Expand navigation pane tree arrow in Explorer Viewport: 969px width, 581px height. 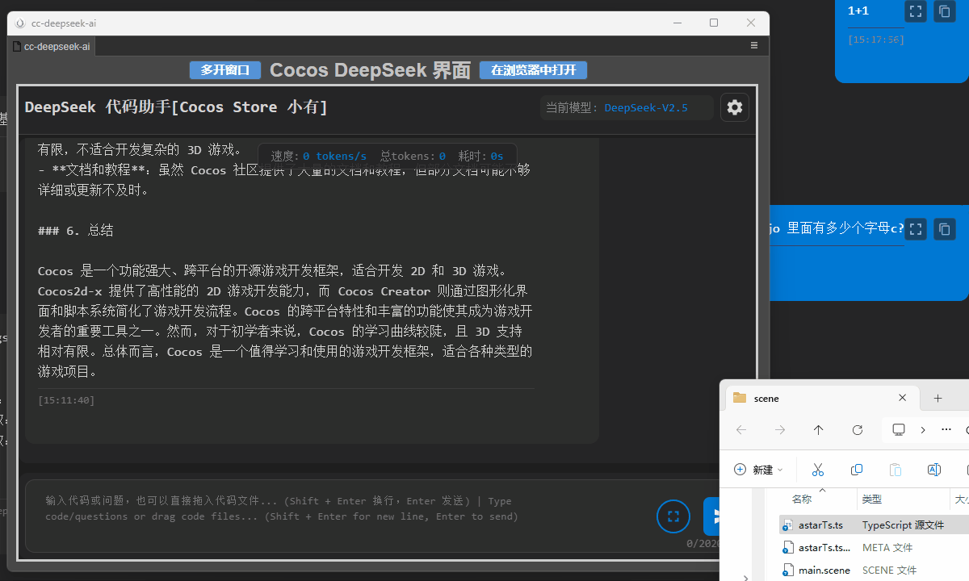(x=745, y=577)
